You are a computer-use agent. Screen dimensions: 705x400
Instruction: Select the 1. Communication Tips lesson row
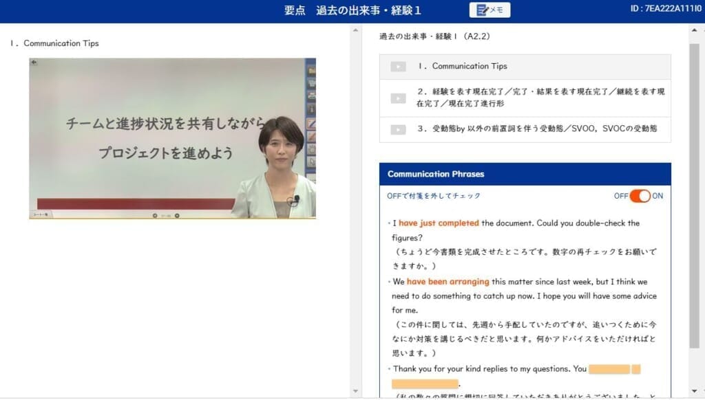(x=525, y=67)
